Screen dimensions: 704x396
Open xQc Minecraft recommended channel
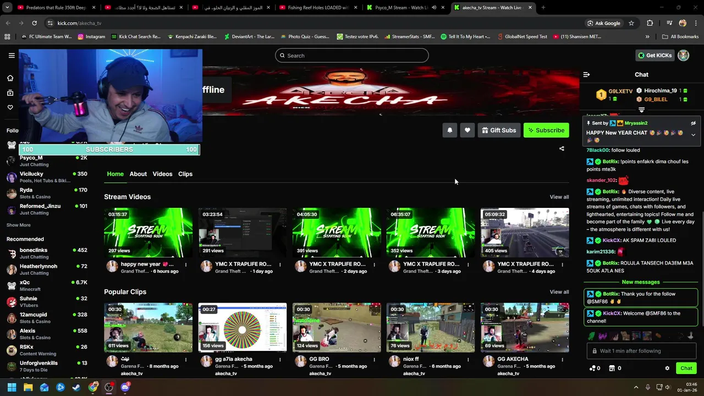(47, 285)
